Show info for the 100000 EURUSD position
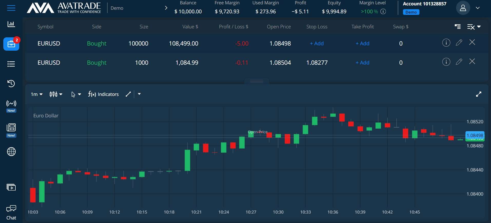 446,43
